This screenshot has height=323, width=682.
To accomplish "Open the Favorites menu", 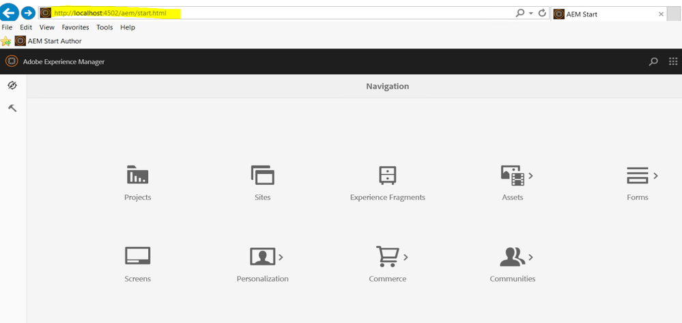I will pos(75,27).
